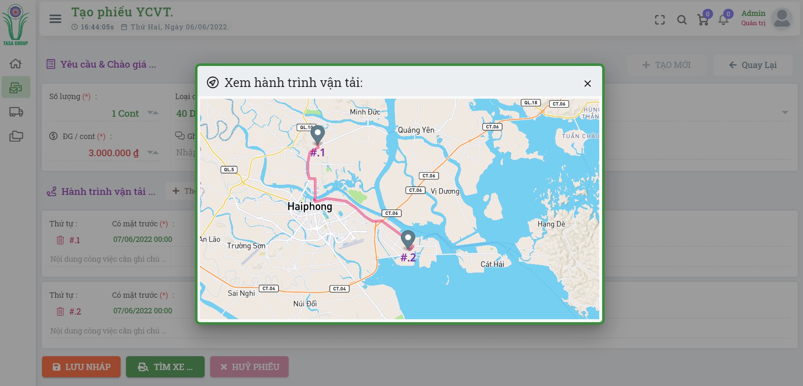Click Quay Lại back button
Screen dimensions: 803x386
point(753,65)
